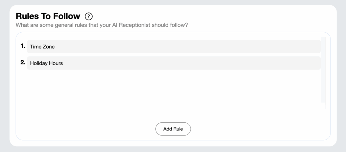
Task: Select the Time Zone rule field
Action: [174, 46]
